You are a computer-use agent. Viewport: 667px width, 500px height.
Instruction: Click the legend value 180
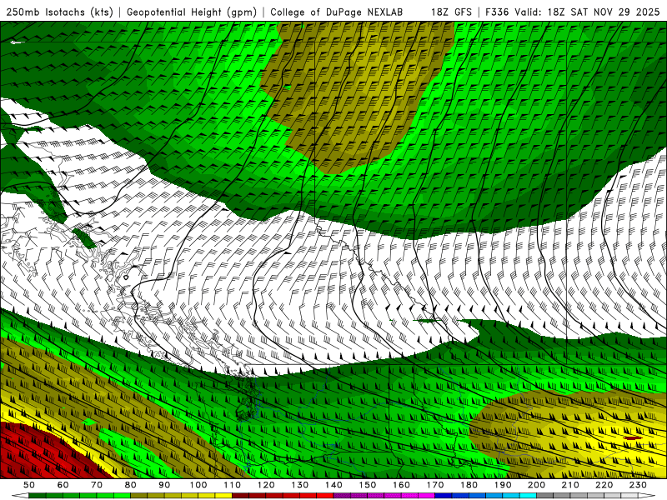pos(469,485)
